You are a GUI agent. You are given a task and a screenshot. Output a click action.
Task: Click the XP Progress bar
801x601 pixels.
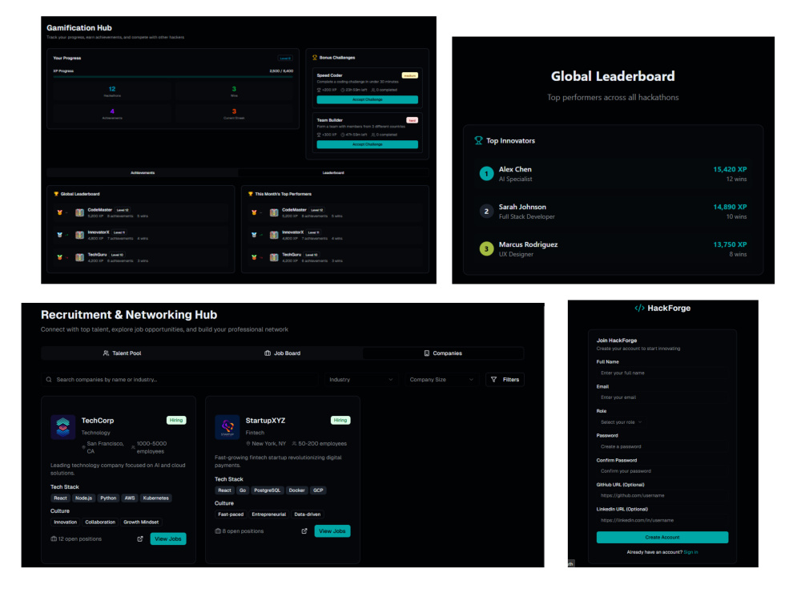(x=173, y=77)
